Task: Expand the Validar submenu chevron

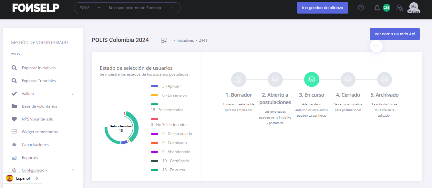Action: [73, 93]
